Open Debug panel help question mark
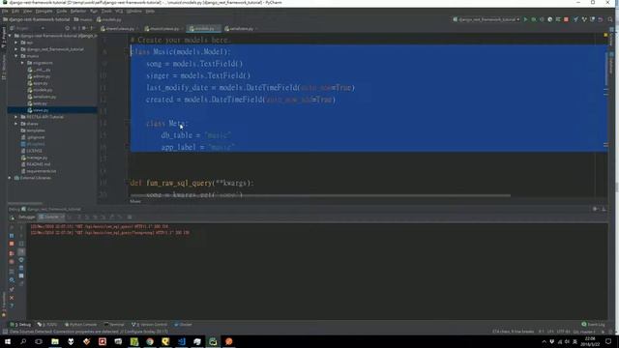 click(12, 306)
